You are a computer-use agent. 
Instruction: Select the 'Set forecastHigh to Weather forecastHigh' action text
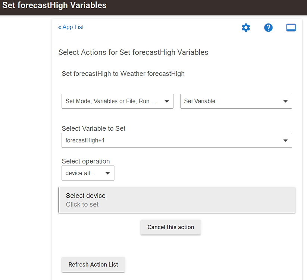point(123,74)
